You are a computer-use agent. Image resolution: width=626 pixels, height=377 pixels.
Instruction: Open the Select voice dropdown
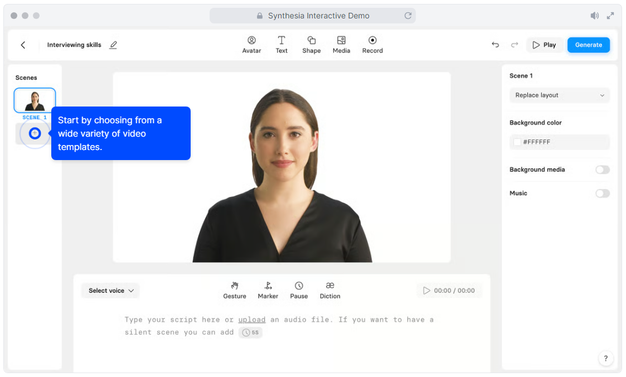click(111, 291)
